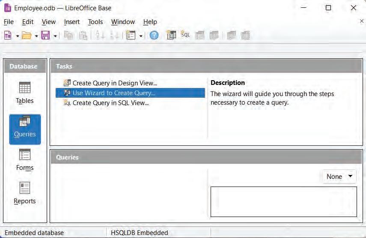366x238 pixels.
Task: Select Queries in the Database pane
Action: [x=25, y=129]
